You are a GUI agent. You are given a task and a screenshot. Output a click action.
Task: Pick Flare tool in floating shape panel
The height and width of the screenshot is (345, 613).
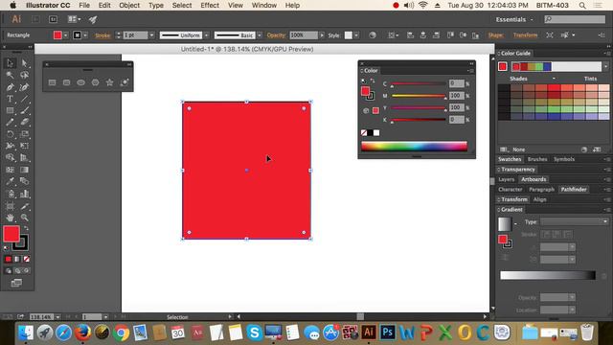pos(125,82)
